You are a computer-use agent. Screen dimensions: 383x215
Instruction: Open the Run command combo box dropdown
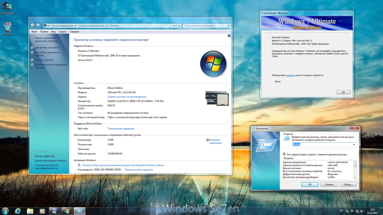tap(354, 145)
